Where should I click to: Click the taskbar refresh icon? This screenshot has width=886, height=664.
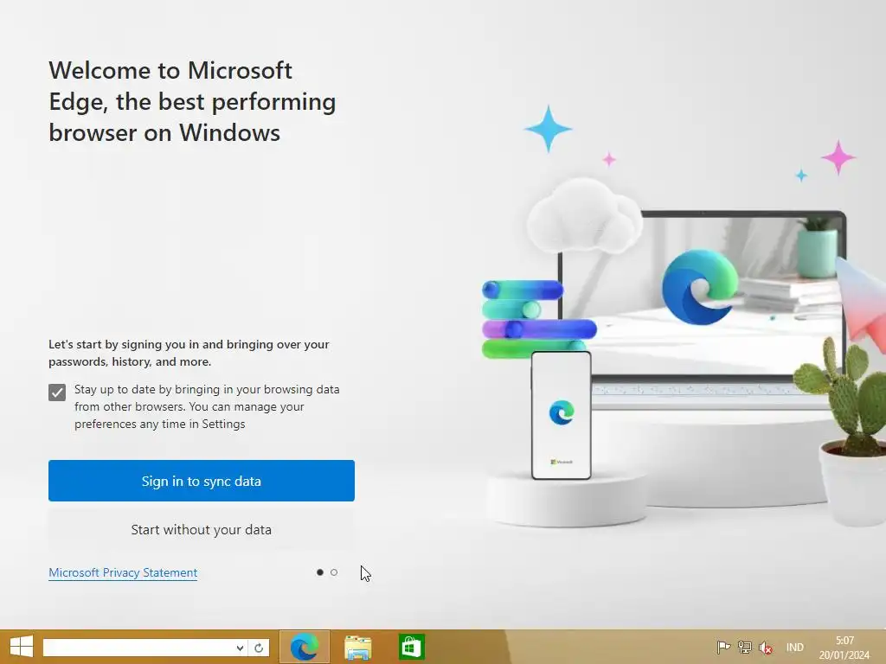259,648
